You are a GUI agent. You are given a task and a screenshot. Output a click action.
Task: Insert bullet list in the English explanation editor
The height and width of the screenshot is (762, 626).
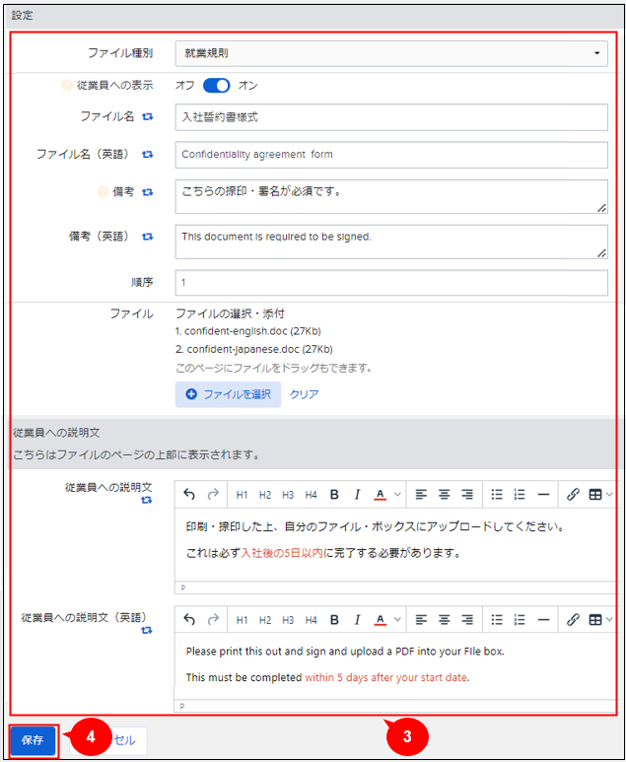[497, 620]
